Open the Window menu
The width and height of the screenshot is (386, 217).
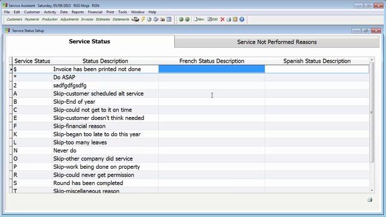(x=138, y=12)
